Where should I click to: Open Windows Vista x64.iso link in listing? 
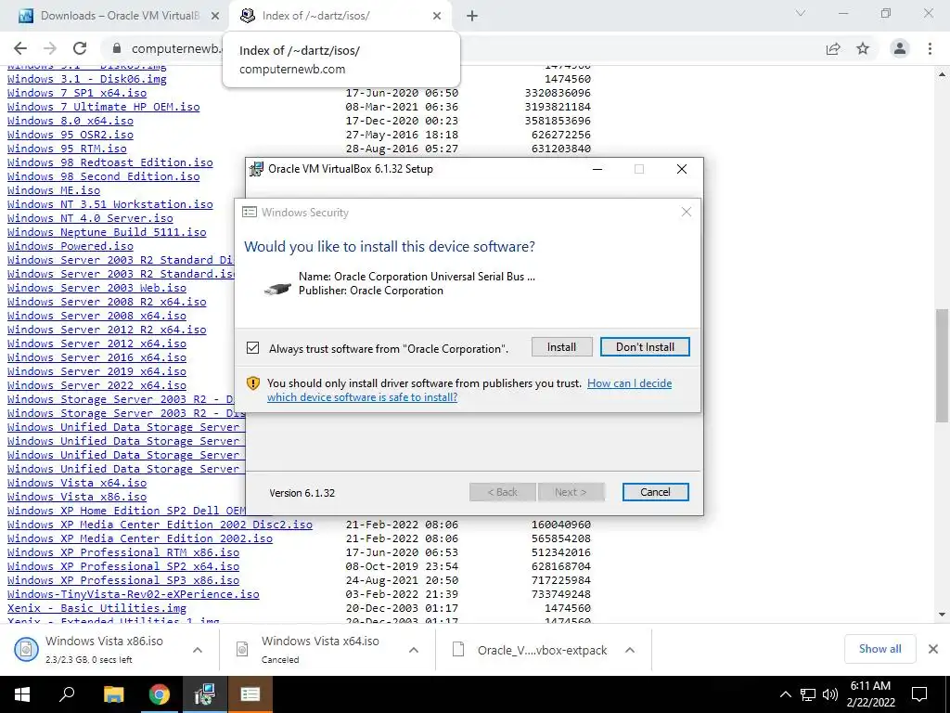tap(77, 483)
